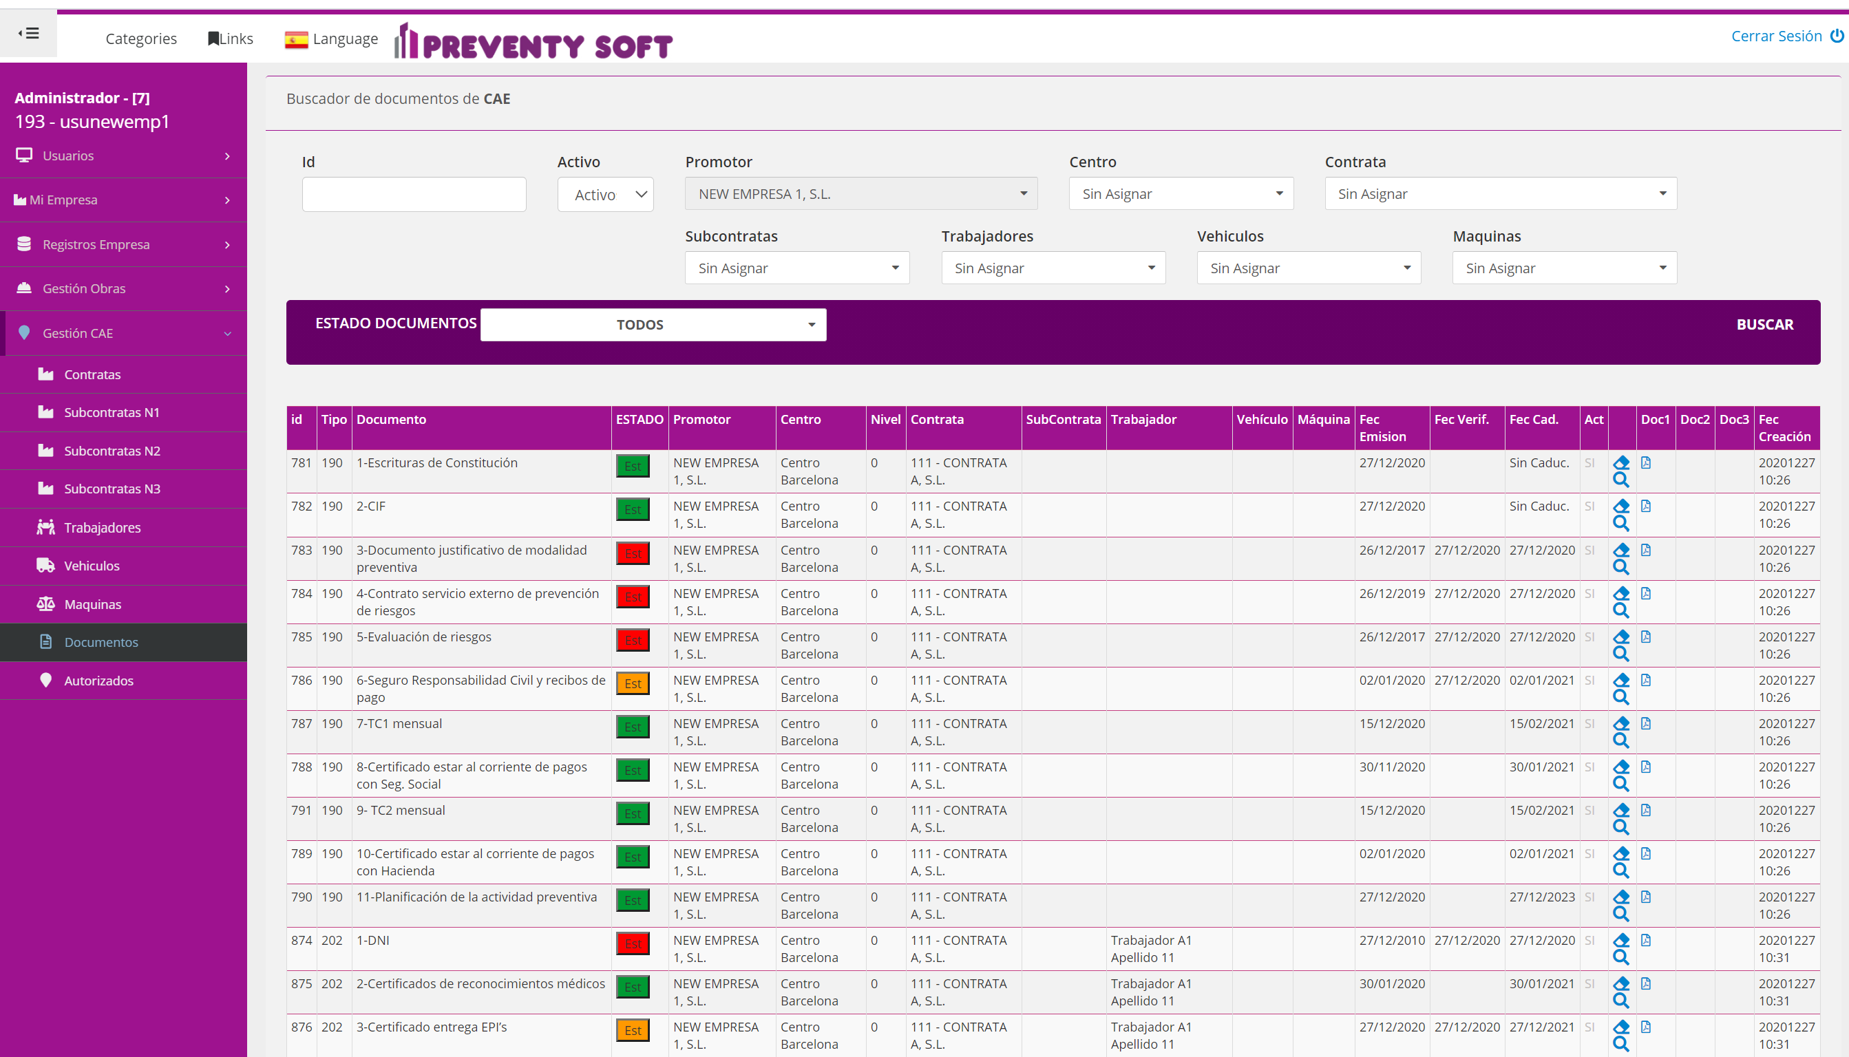Click the sidebar collapse hamburger icon
This screenshot has height=1057, width=1849.
pyautogui.click(x=28, y=32)
